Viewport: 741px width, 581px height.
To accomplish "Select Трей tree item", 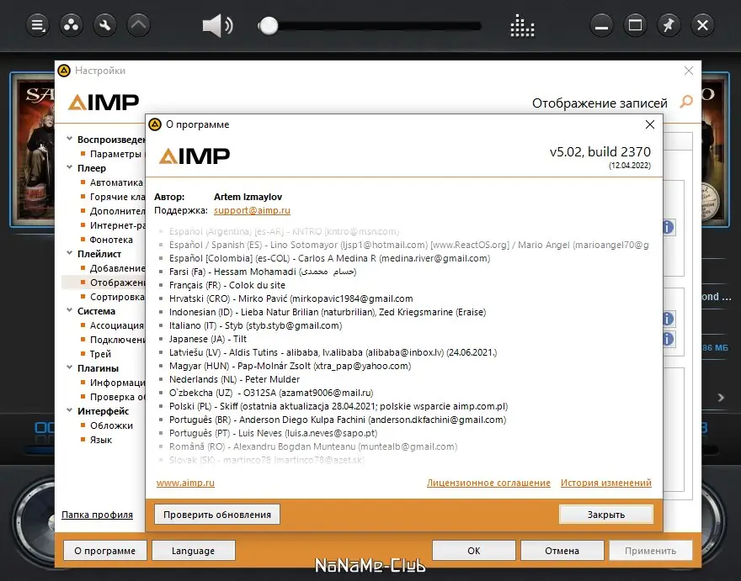I will pyautogui.click(x=100, y=354).
